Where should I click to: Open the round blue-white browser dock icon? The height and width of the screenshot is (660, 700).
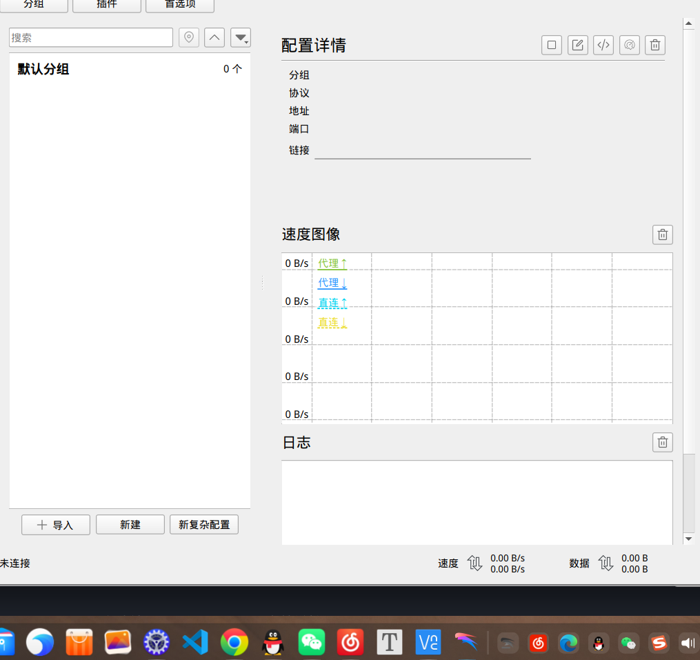(40, 642)
